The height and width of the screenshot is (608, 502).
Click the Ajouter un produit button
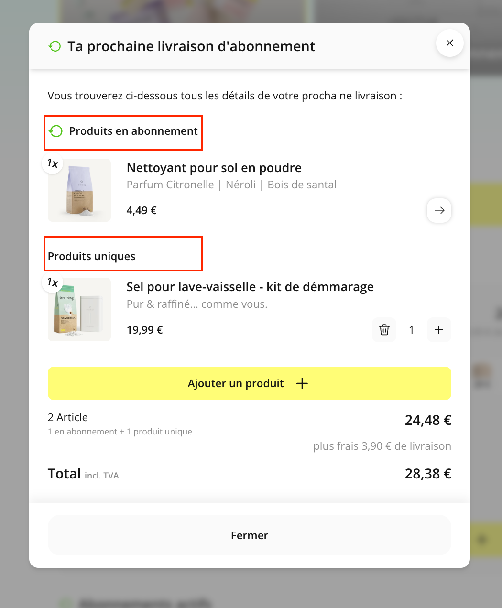click(x=250, y=383)
